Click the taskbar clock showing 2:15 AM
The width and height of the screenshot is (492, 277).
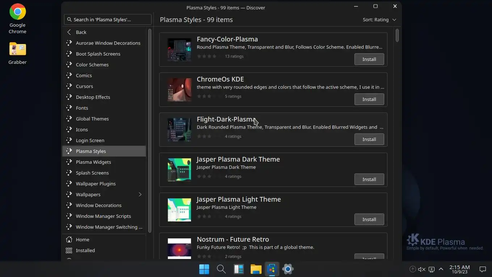pyautogui.click(x=459, y=269)
